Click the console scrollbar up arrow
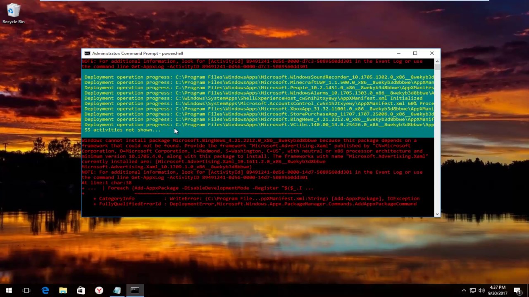 [437, 61]
